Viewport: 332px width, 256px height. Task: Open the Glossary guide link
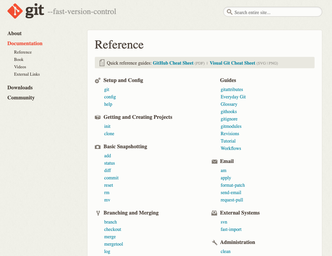[229, 104]
